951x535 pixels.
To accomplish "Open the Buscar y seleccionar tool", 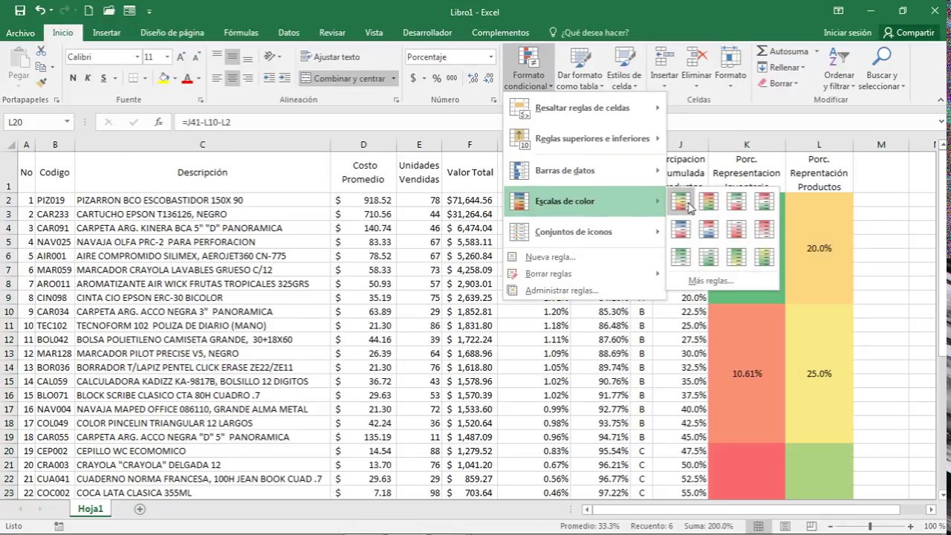I will (x=881, y=68).
